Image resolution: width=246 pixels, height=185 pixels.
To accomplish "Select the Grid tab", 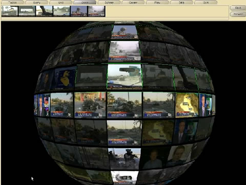I will (61, 3).
